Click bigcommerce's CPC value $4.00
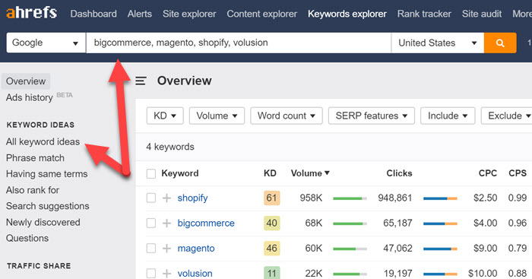The image size is (532, 279). pyautogui.click(x=485, y=223)
